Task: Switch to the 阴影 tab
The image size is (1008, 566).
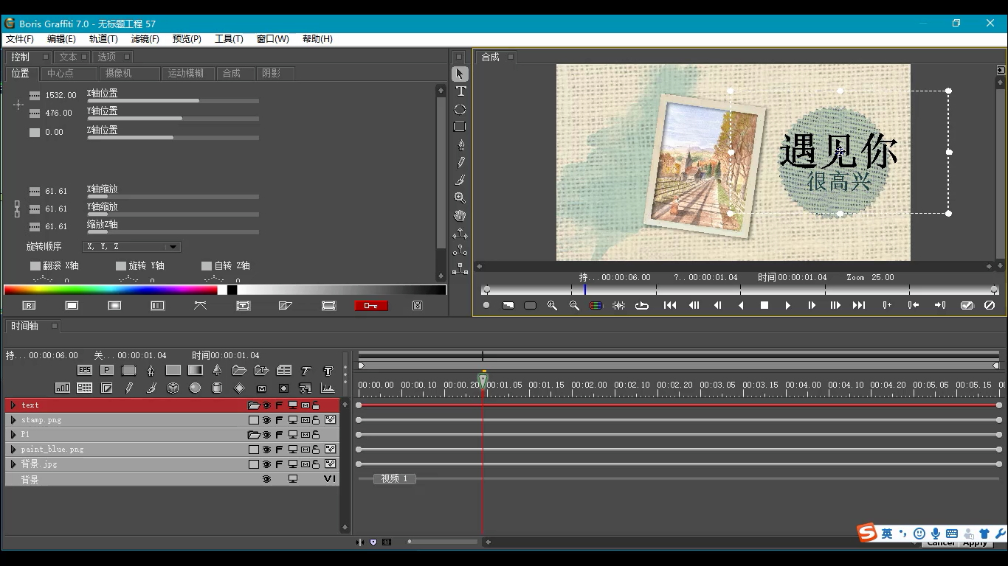Action: pyautogui.click(x=277, y=73)
